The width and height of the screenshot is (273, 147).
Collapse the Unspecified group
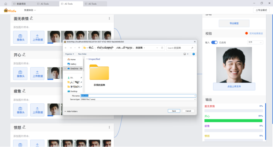pos(87,59)
